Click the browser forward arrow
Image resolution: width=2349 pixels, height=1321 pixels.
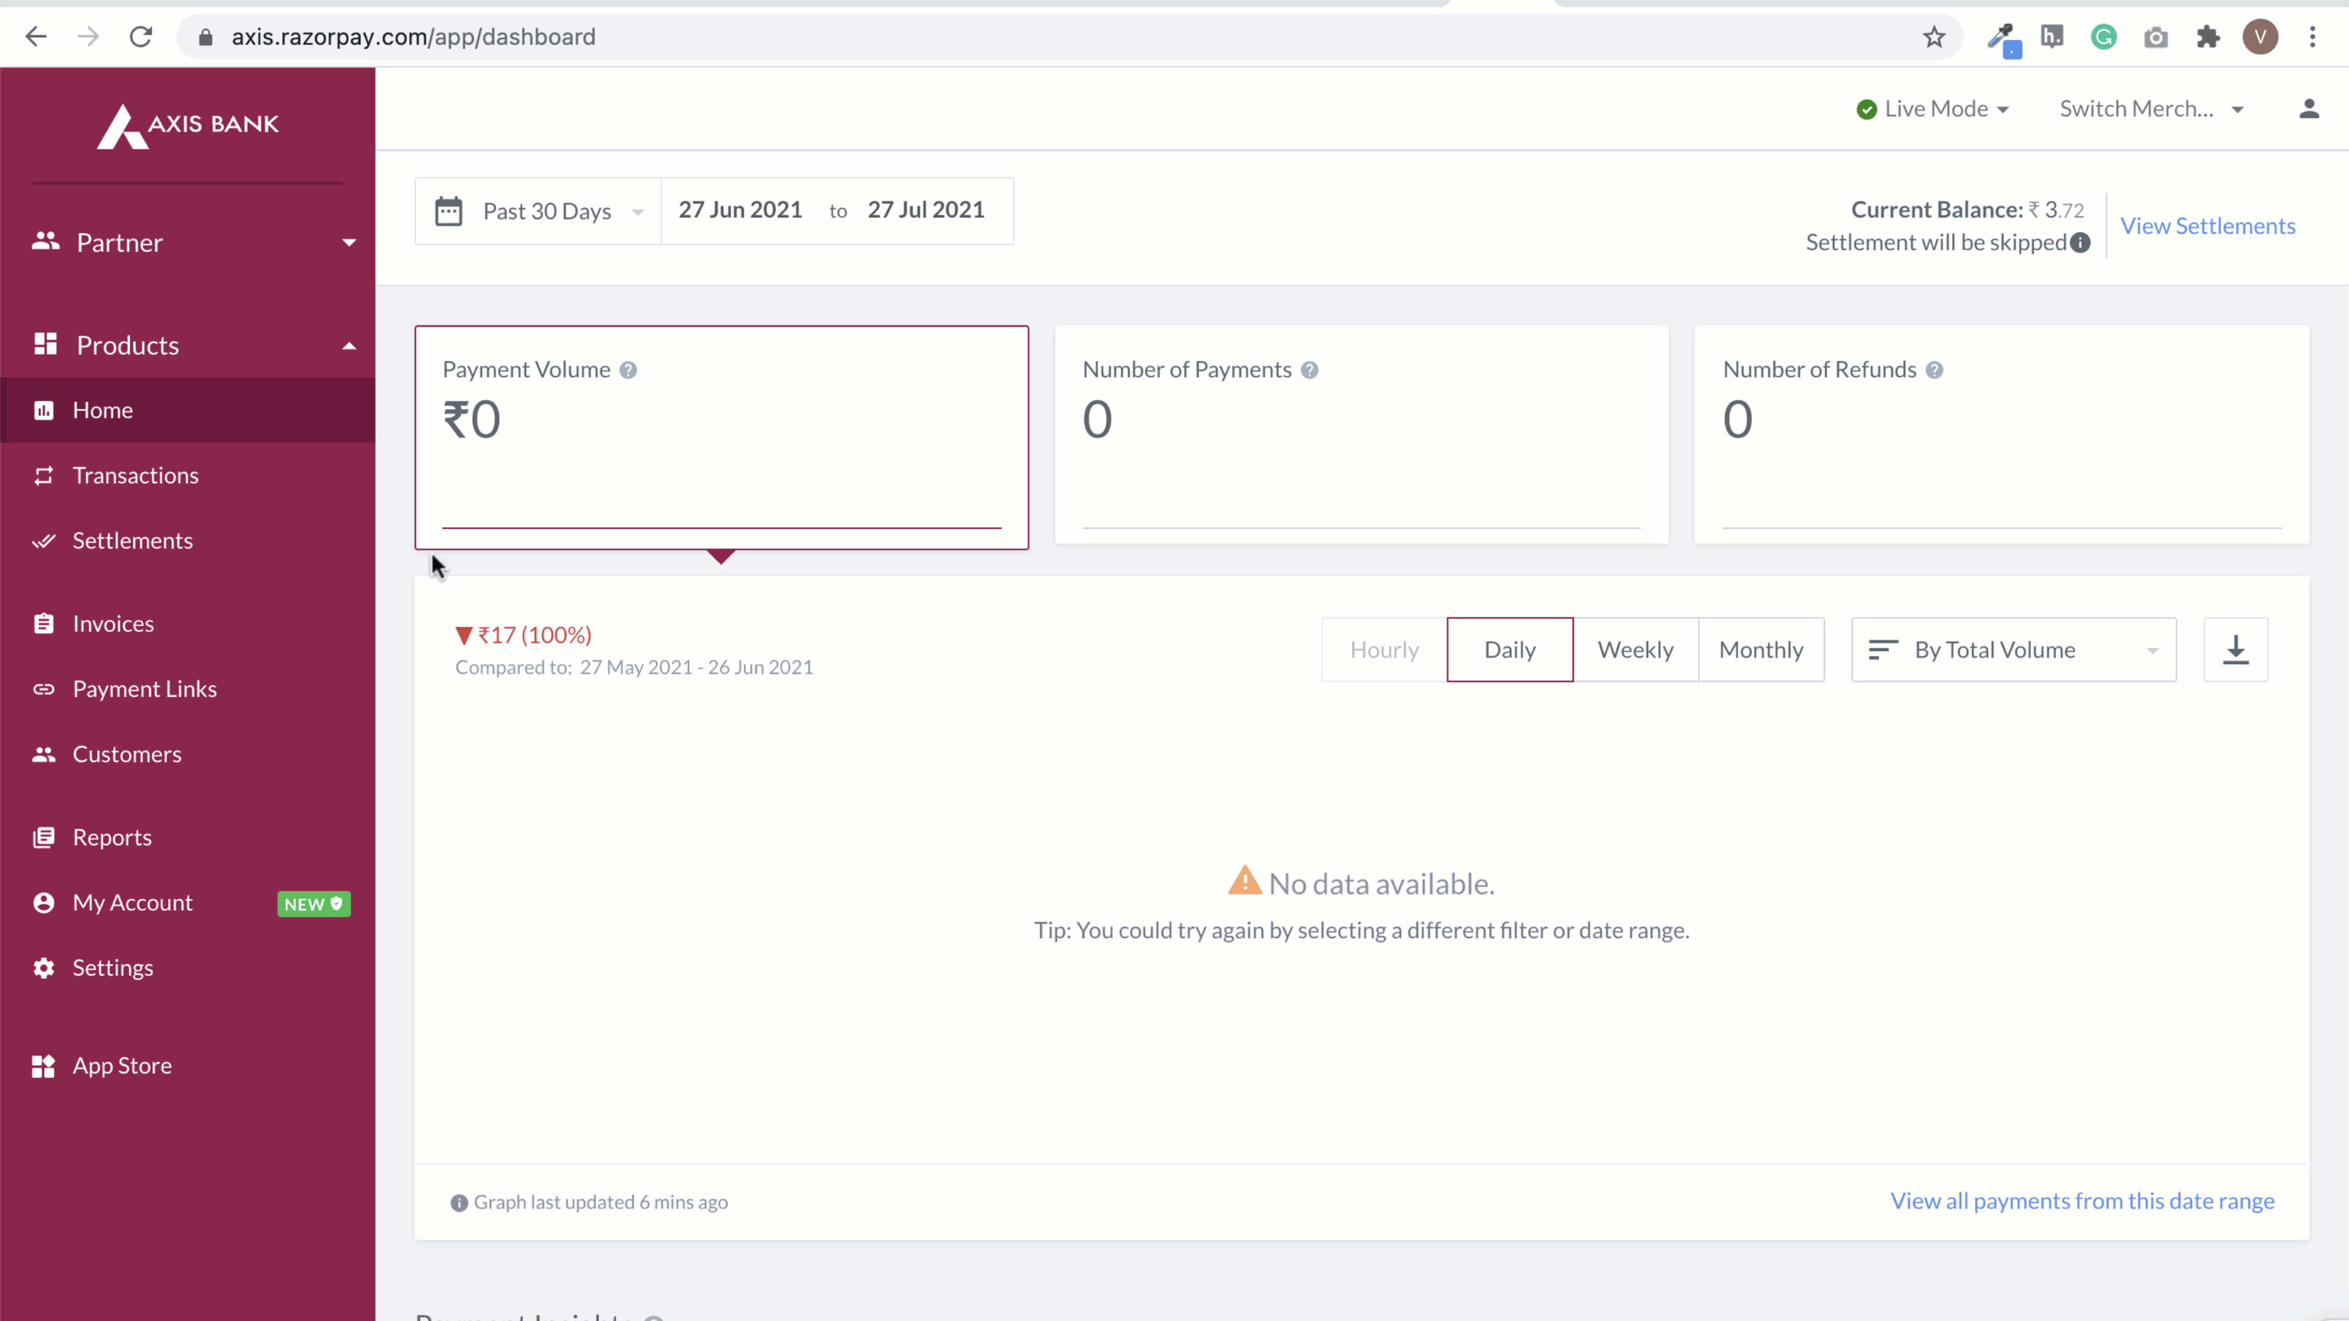[87, 37]
